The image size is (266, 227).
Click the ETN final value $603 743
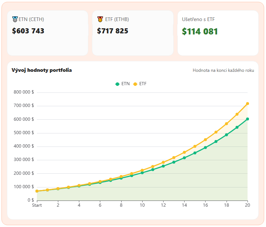coord(28,31)
